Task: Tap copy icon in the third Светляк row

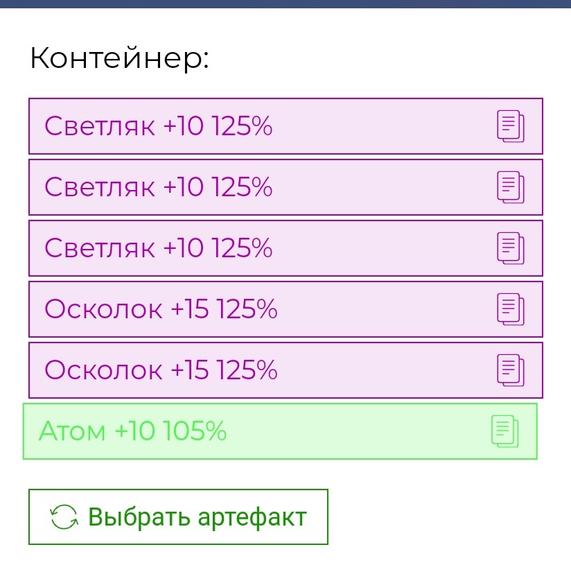Action: (x=511, y=248)
